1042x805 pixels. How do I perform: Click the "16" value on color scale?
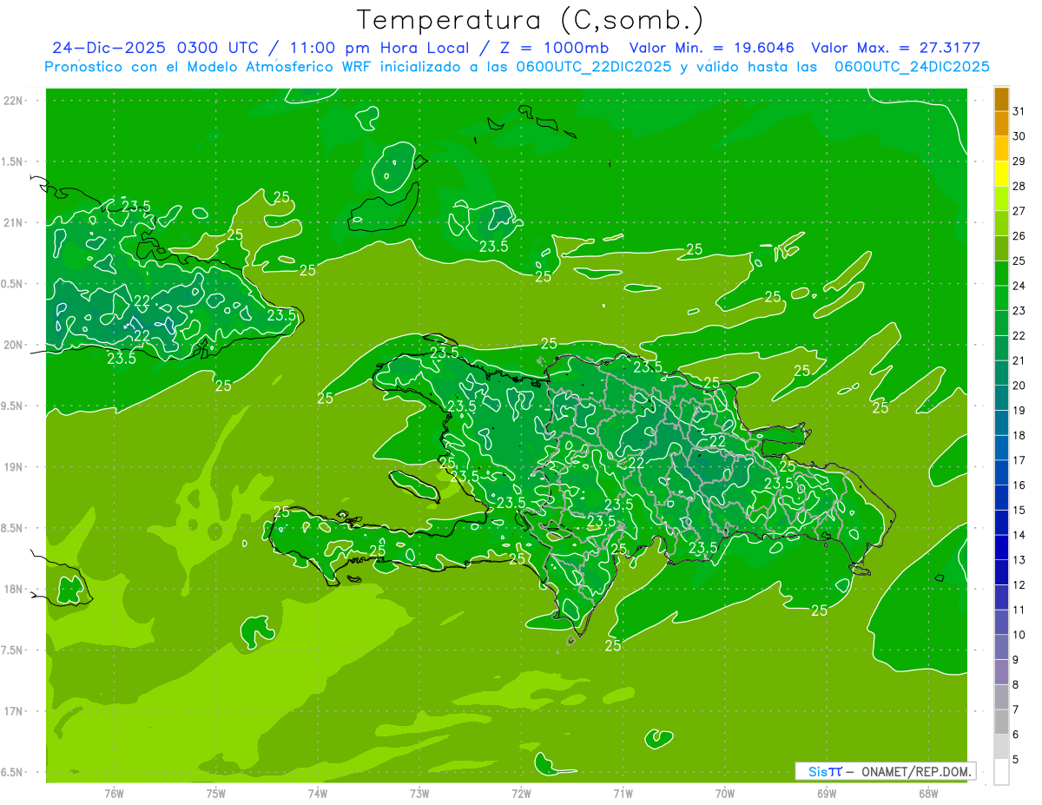(1019, 485)
